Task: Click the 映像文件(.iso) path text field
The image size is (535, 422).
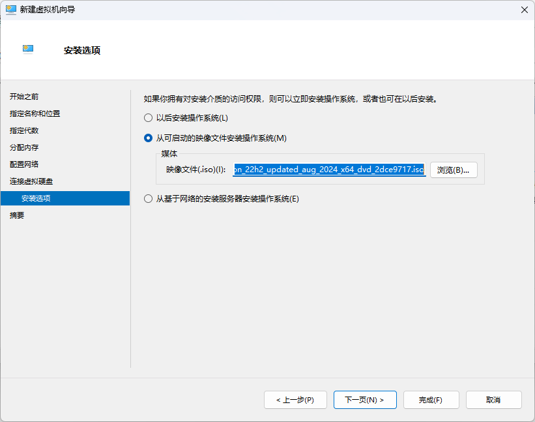Action: click(x=329, y=169)
